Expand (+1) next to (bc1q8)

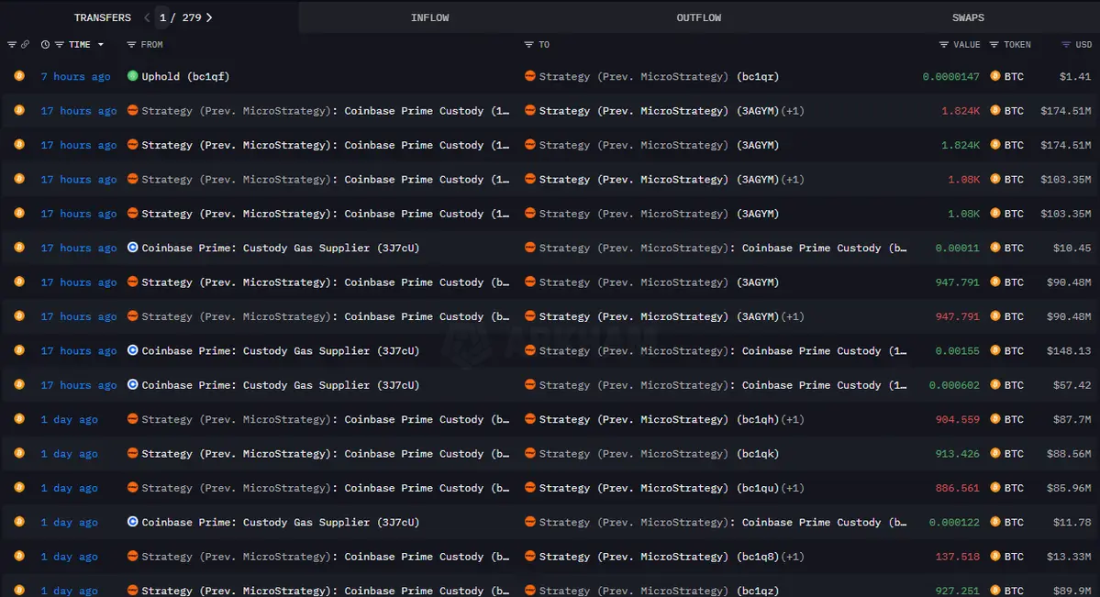(793, 557)
